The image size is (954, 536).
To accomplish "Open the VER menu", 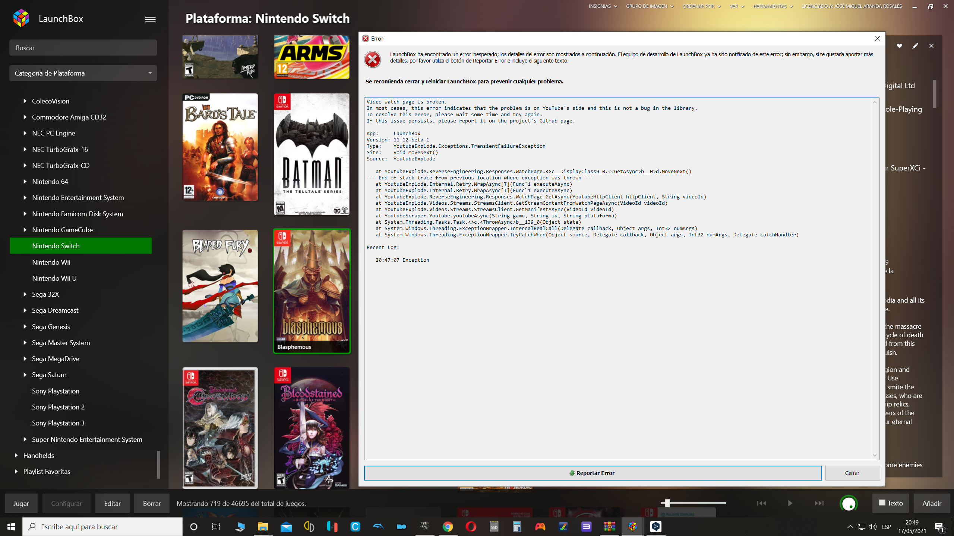I will (737, 6).
